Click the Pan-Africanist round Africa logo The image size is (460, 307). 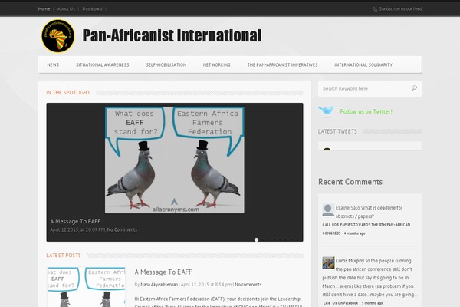pos(58,36)
